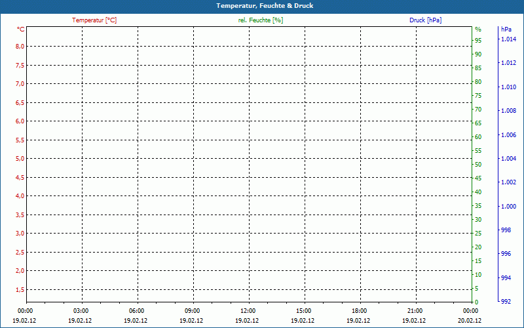Click the 4,5 temperature axis value
Screen dimensions: 524x328
(x=20, y=177)
